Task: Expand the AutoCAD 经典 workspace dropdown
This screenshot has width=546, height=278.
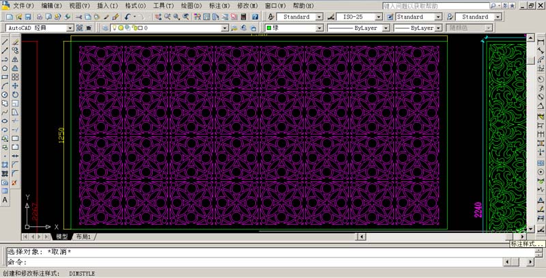Action: tap(70, 28)
